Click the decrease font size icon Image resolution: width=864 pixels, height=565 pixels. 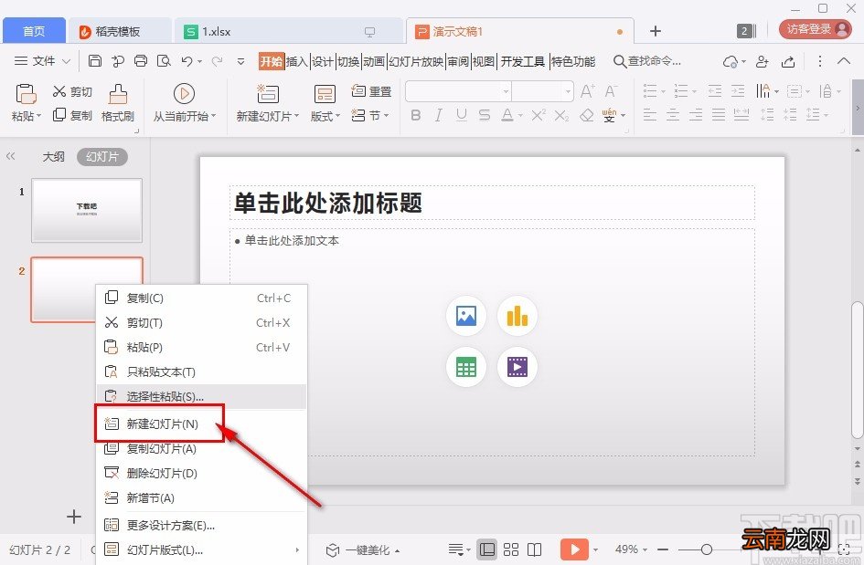611,90
